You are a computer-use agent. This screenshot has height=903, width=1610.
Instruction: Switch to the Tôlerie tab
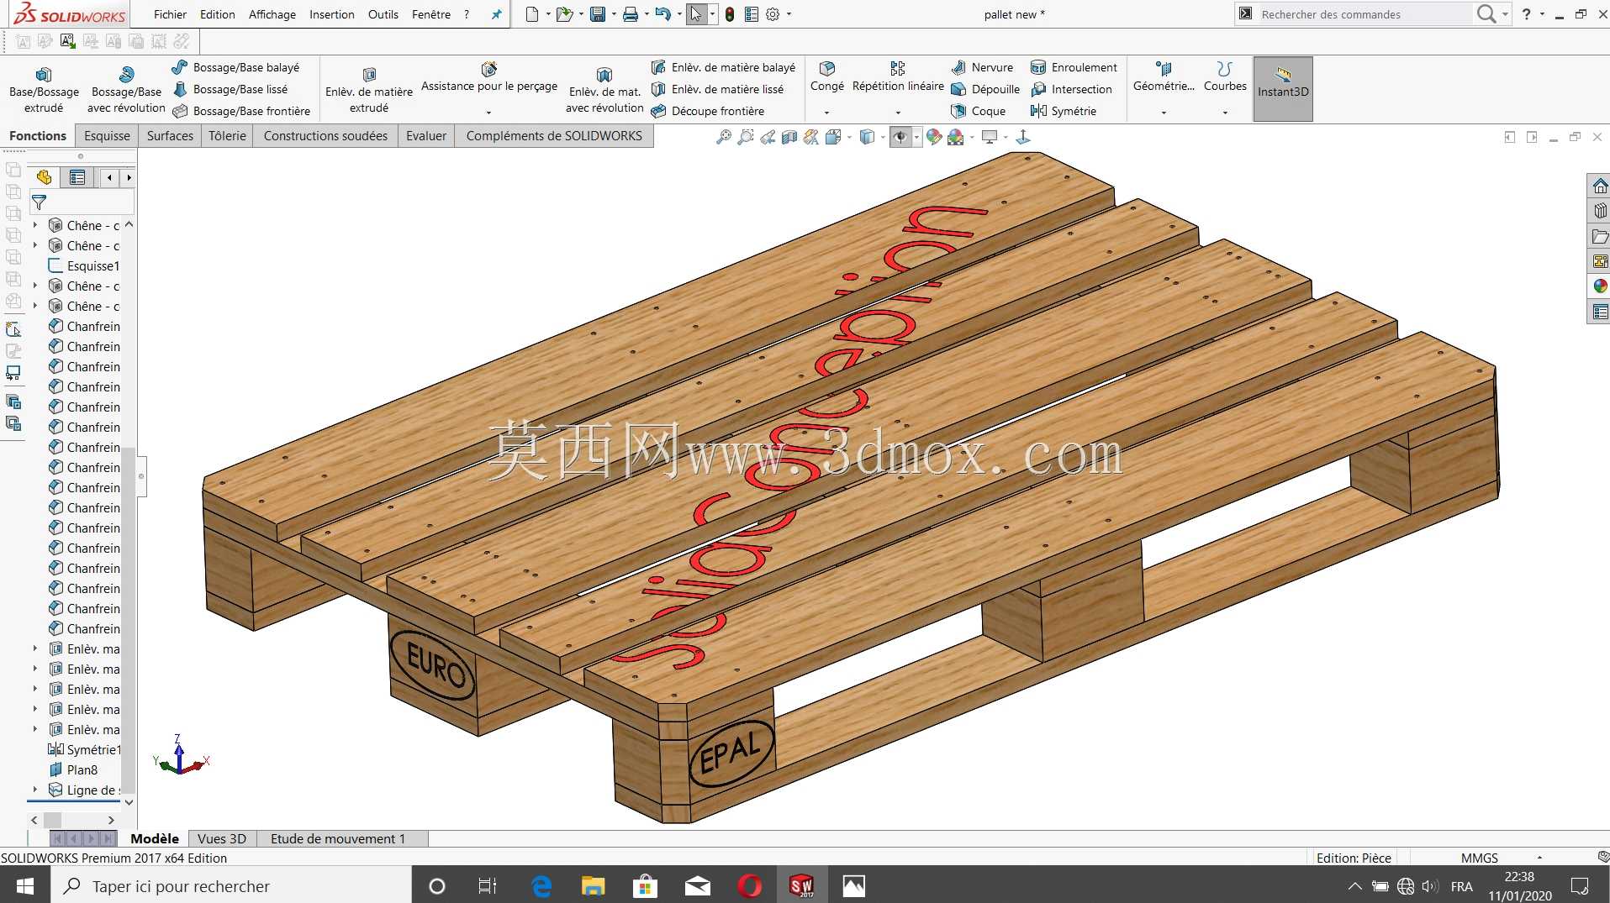[227, 135]
